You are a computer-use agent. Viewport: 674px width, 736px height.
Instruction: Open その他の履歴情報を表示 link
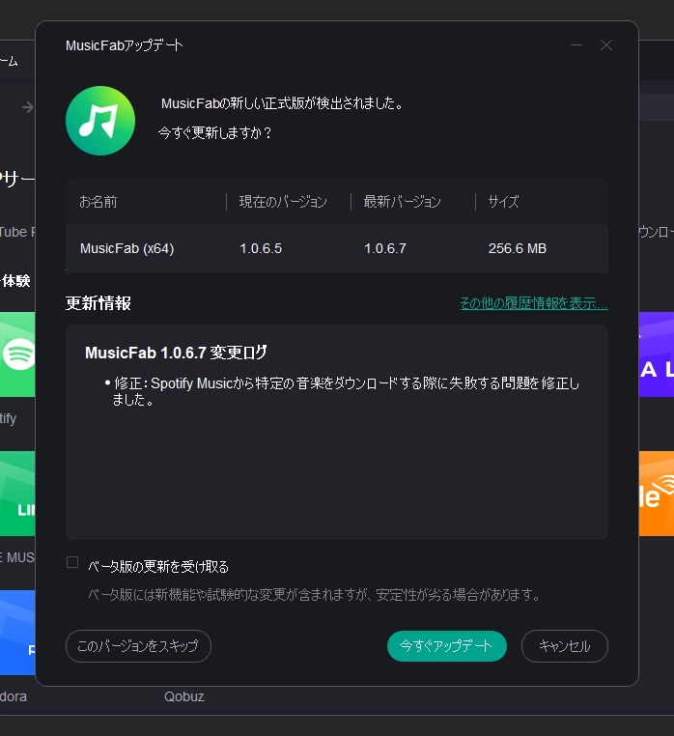pyautogui.click(x=534, y=303)
